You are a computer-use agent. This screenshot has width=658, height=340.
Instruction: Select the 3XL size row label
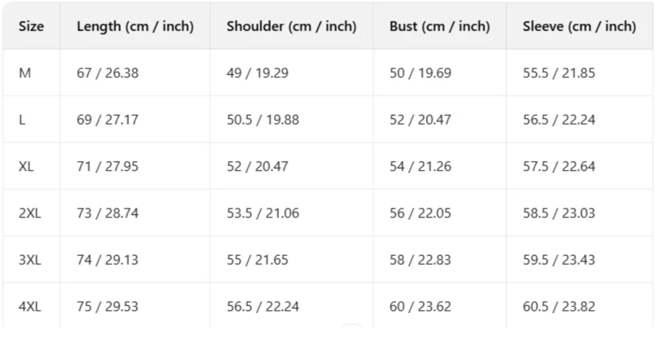pos(30,260)
